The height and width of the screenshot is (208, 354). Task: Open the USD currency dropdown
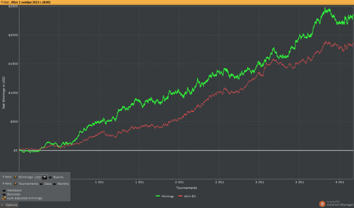point(45,177)
